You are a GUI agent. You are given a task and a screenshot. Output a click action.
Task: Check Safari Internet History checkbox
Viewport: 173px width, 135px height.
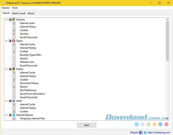(x=14, y=108)
